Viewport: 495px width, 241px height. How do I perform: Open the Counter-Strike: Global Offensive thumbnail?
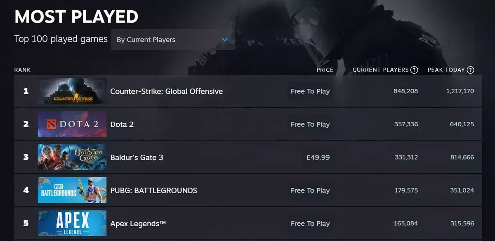[x=72, y=91]
